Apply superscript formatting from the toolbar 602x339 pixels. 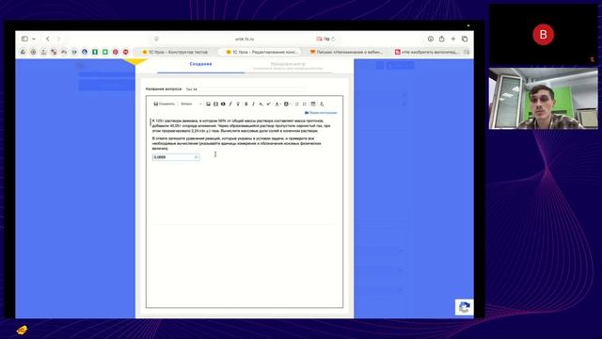coord(268,104)
